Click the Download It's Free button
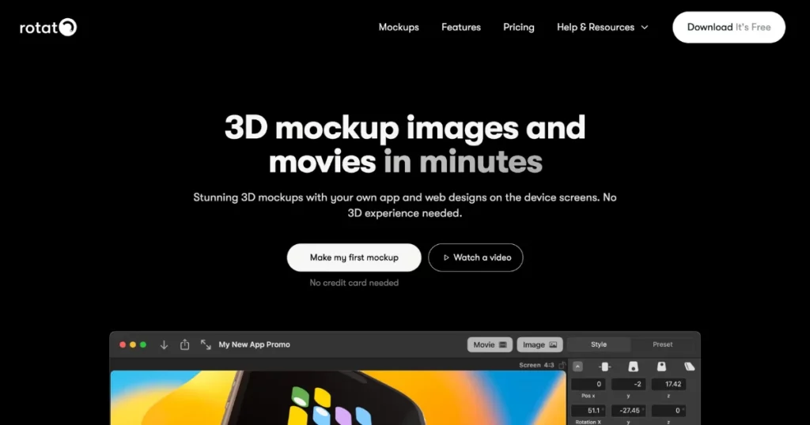This screenshot has width=810, height=425. pos(729,28)
